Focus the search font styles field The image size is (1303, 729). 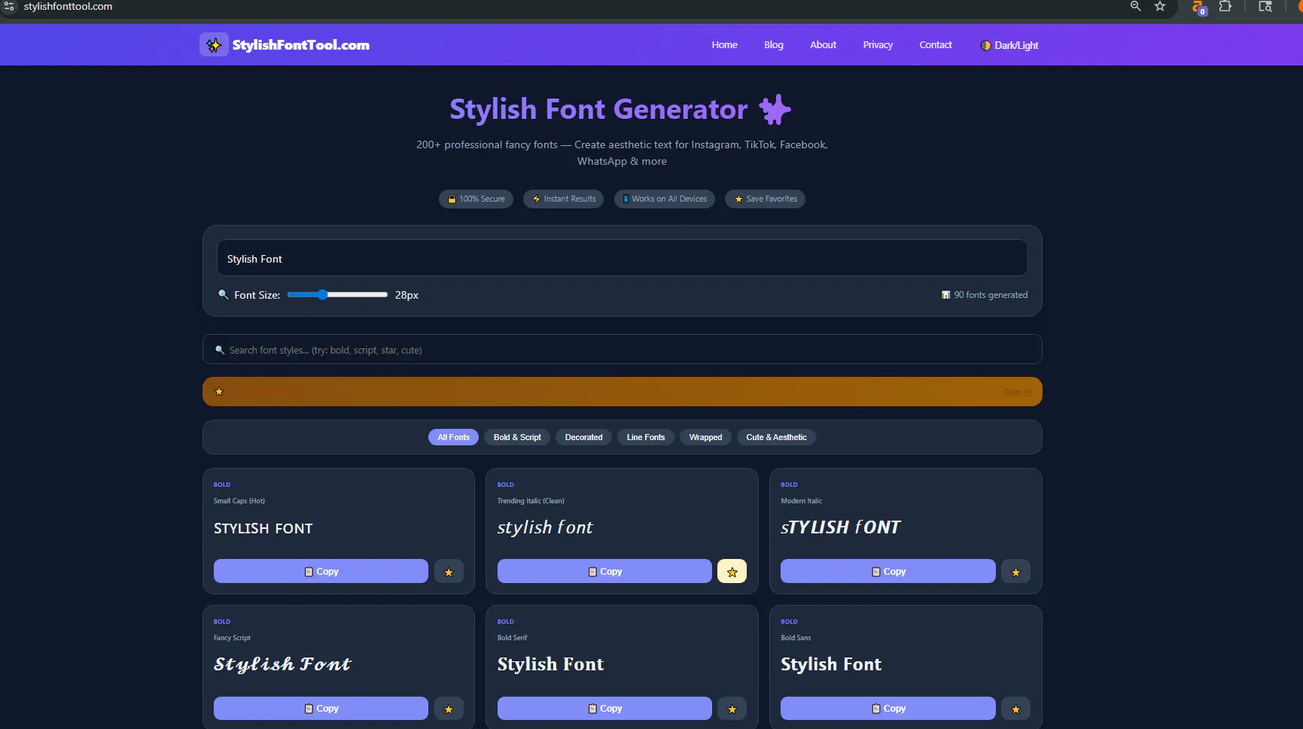(622, 350)
